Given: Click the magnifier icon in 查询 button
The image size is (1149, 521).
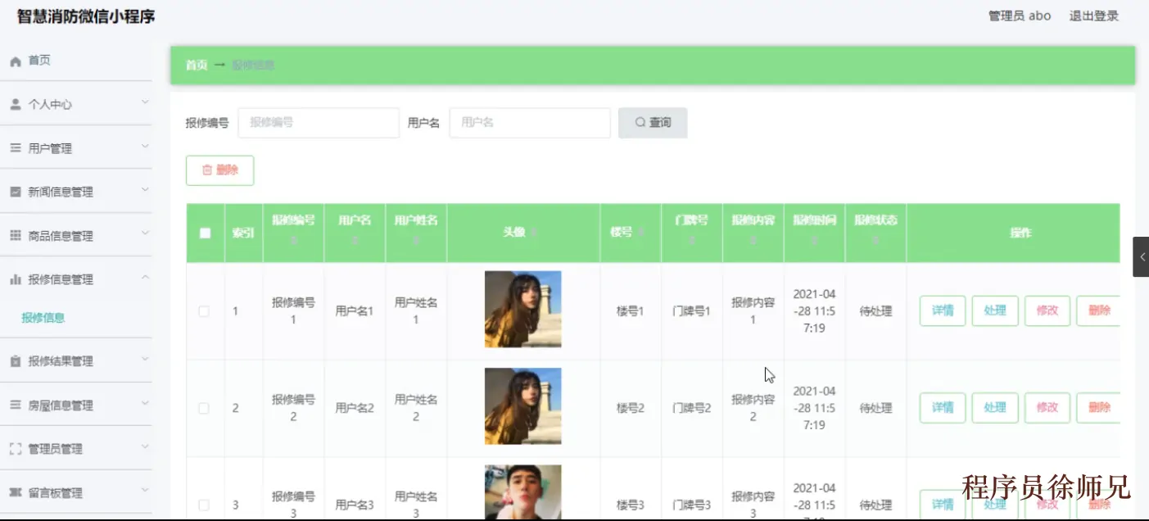Looking at the screenshot, I should click(x=640, y=122).
